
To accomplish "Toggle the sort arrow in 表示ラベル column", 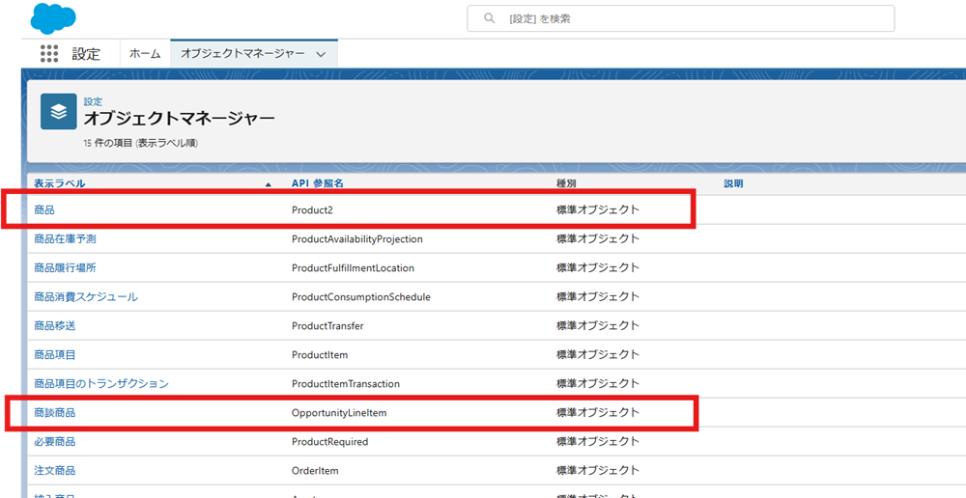I will tap(268, 184).
